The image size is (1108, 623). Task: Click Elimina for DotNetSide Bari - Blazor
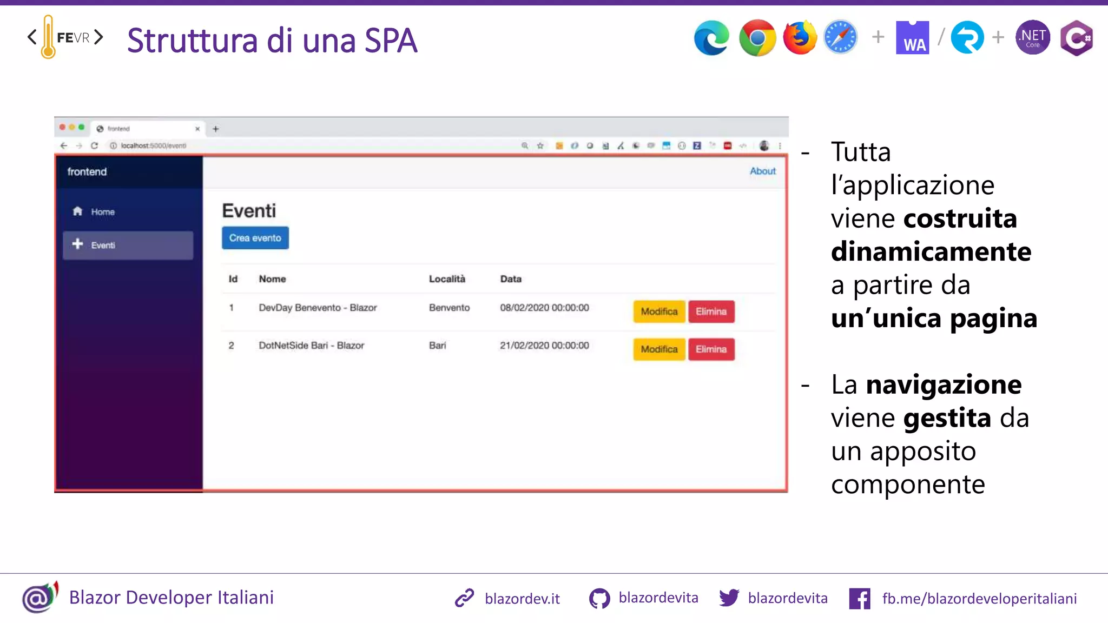[711, 349]
